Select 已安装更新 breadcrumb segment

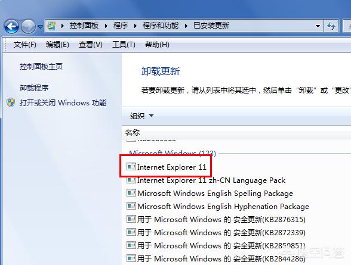click(x=211, y=26)
